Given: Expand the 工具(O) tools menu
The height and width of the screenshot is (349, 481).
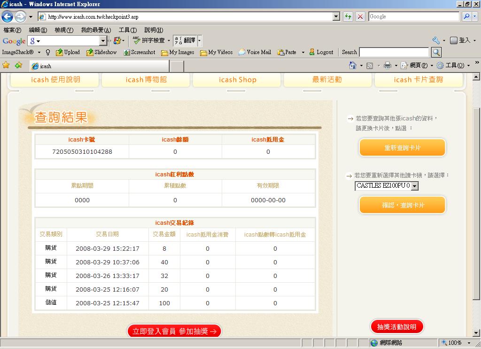Looking at the screenshot, I should [x=454, y=65].
